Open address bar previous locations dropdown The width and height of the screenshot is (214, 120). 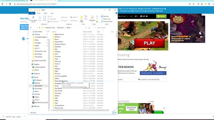(86, 28)
